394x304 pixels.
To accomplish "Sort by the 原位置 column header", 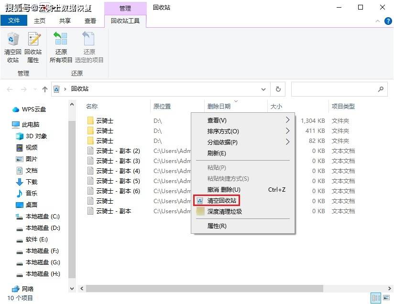I will [x=162, y=106].
